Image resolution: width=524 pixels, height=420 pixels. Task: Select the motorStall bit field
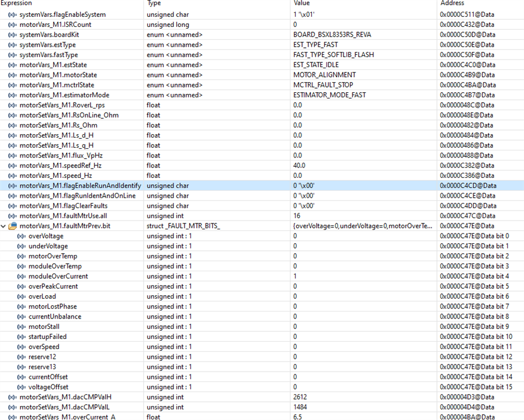click(44, 327)
